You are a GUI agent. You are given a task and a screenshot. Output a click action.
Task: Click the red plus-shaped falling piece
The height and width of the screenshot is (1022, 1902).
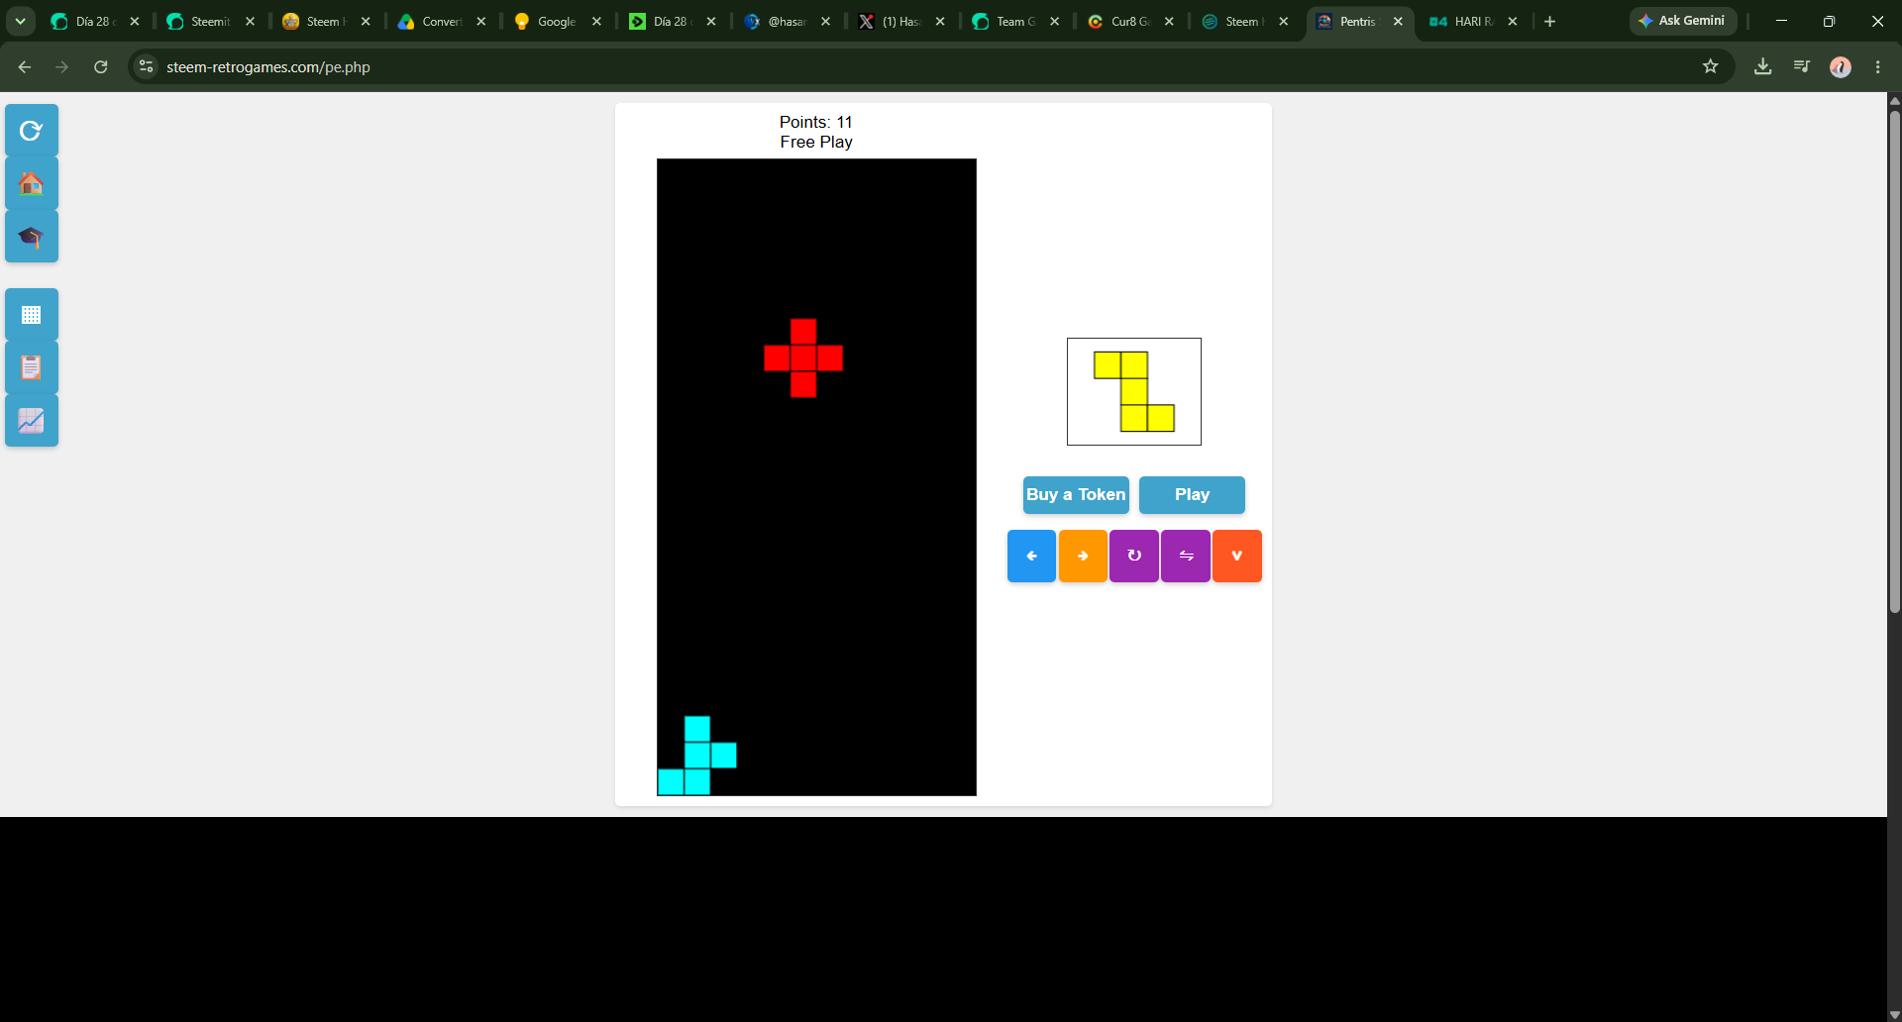click(803, 358)
